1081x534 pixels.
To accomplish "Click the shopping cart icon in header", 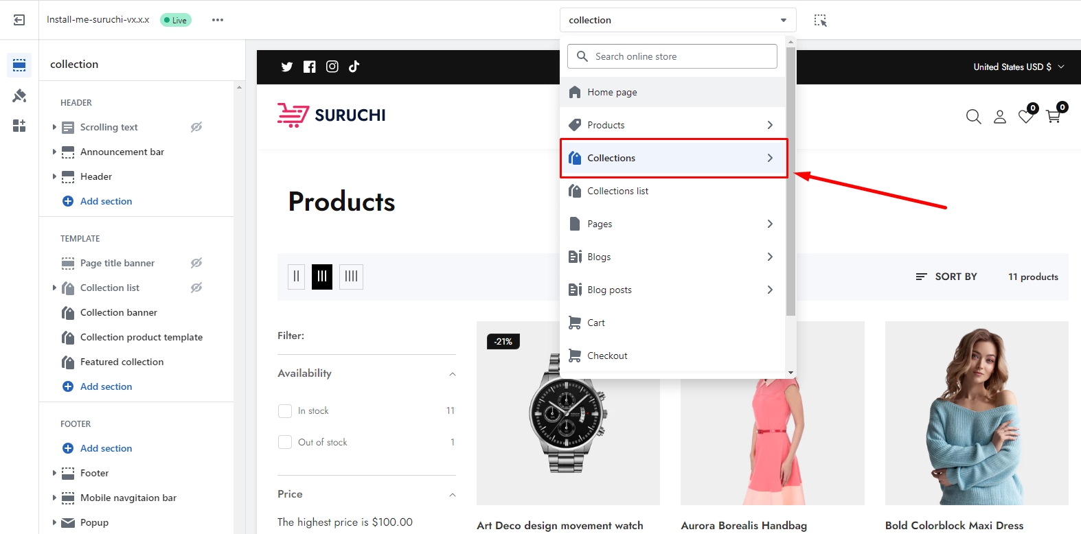I will (x=1053, y=117).
